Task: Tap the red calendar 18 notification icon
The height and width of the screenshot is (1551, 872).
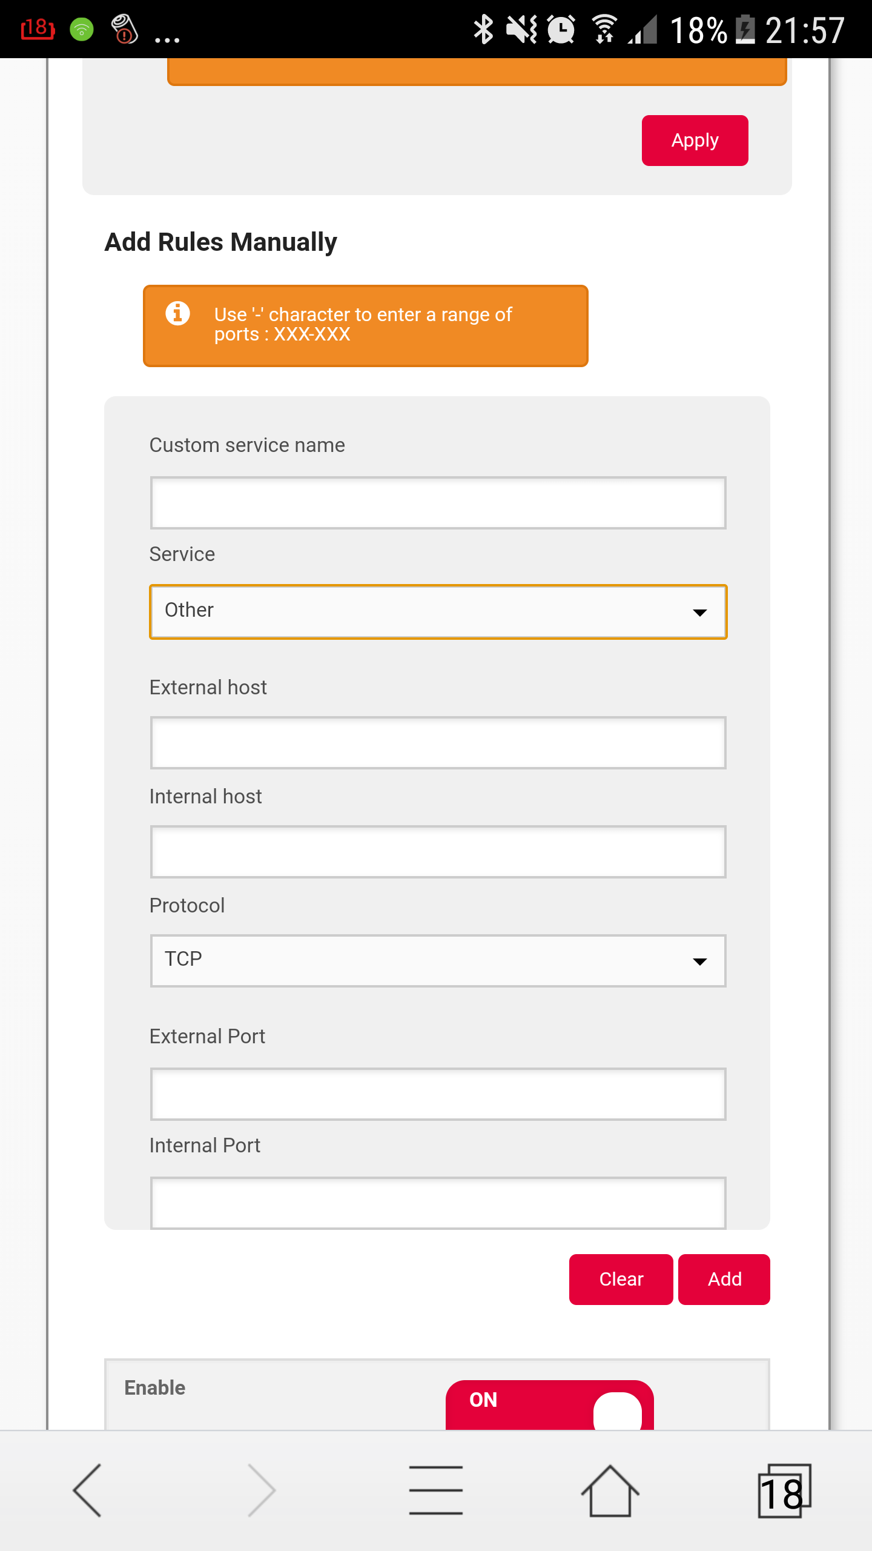Action: click(38, 28)
